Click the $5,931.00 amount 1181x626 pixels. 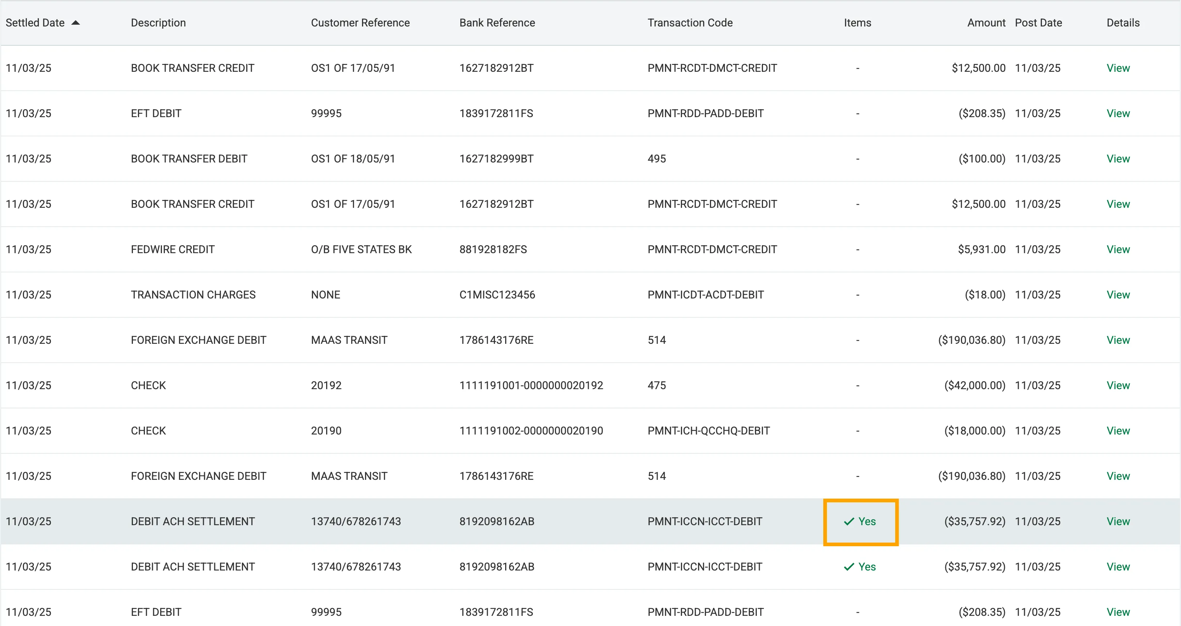(982, 249)
